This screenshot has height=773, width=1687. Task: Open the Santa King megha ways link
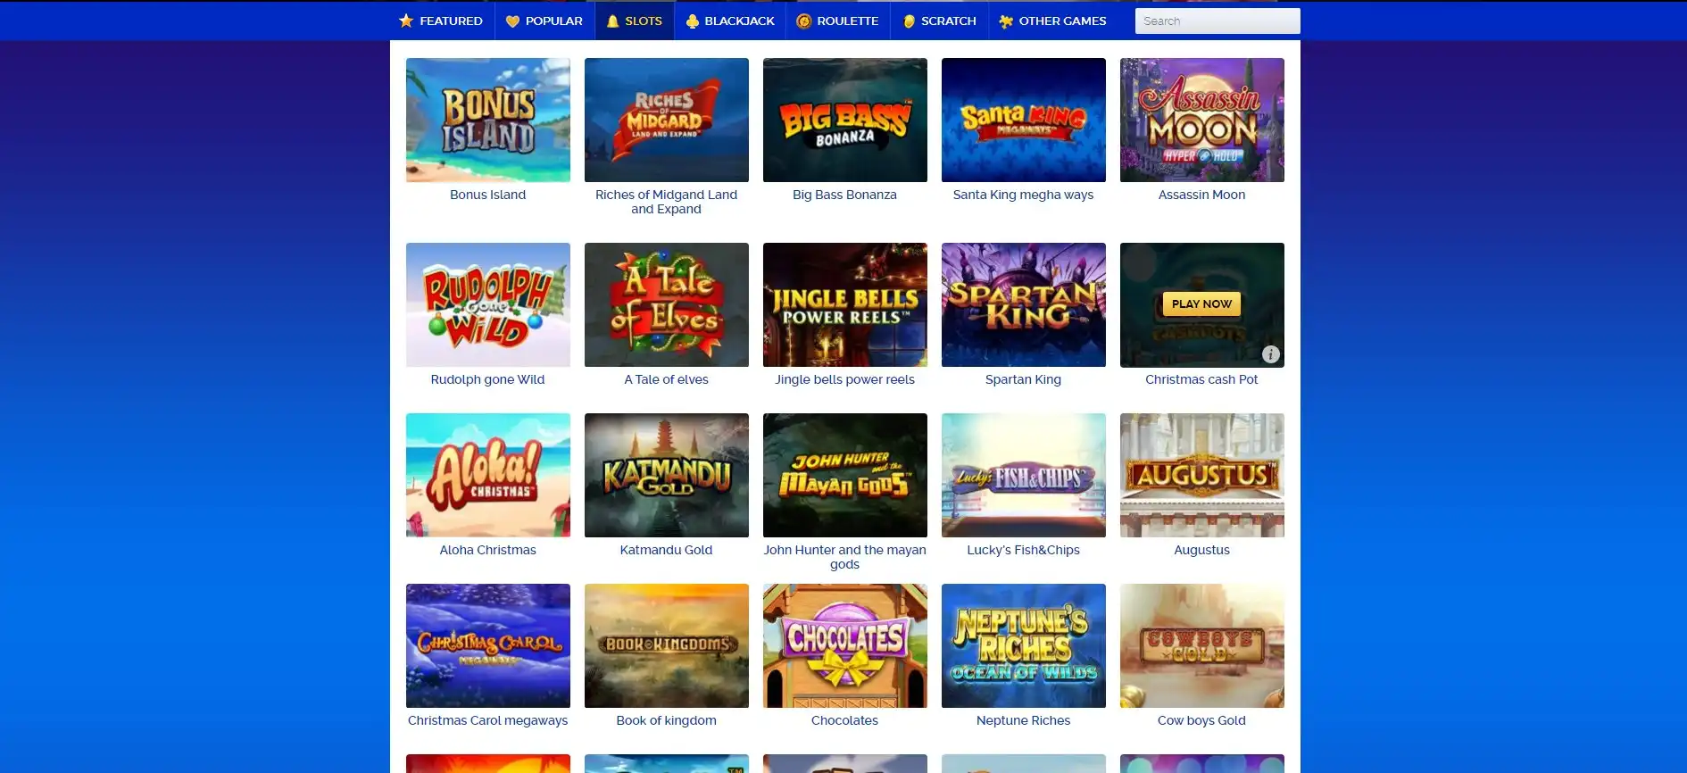pyautogui.click(x=1023, y=195)
